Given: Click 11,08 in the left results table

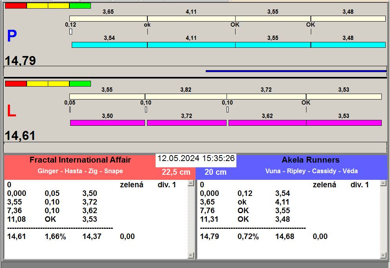Looking at the screenshot, I should (x=16, y=219).
